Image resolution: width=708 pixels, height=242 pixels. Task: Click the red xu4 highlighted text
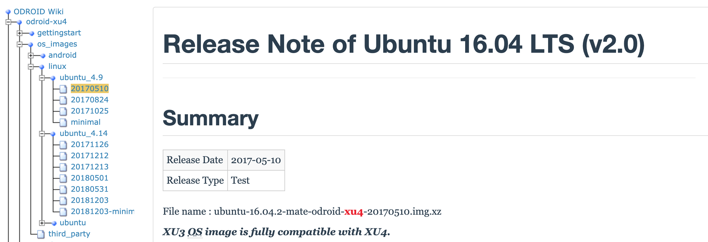(x=353, y=212)
